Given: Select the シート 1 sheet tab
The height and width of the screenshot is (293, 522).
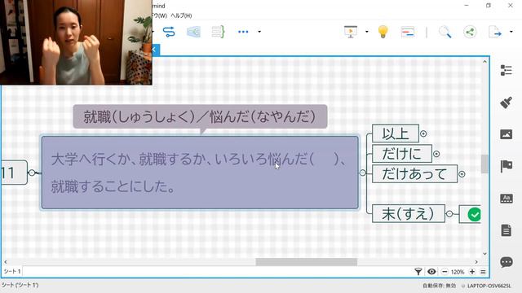Looking at the screenshot, I should pos(12,271).
